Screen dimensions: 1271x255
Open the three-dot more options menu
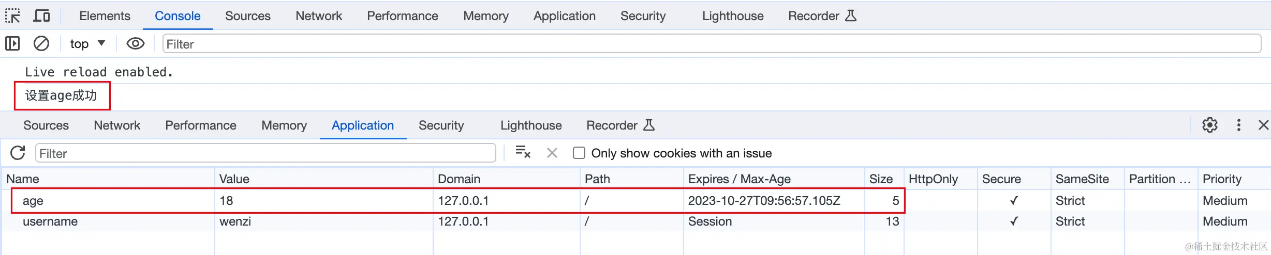tap(1238, 125)
